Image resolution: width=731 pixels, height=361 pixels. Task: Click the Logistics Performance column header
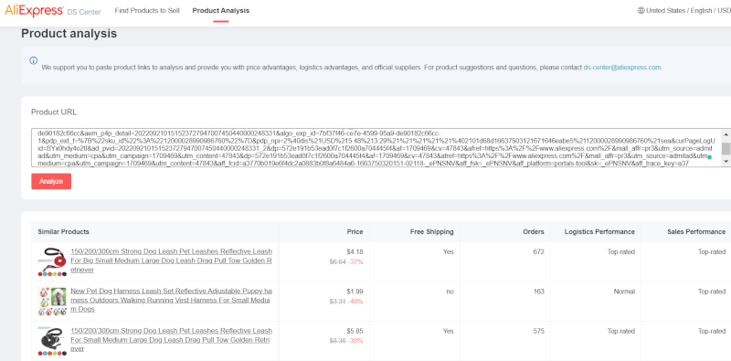(599, 232)
